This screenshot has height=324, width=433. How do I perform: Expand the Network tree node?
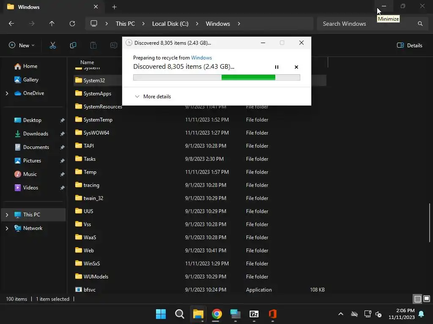[7, 228]
